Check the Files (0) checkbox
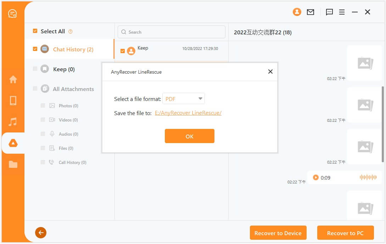386x244 pixels. (43, 148)
